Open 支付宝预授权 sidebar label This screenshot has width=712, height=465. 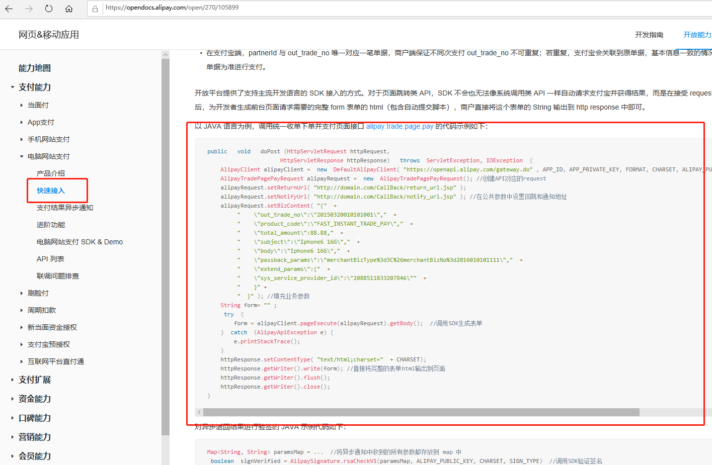(x=49, y=344)
